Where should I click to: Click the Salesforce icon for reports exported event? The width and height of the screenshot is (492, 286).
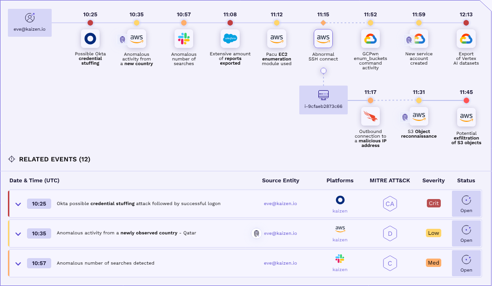click(230, 39)
